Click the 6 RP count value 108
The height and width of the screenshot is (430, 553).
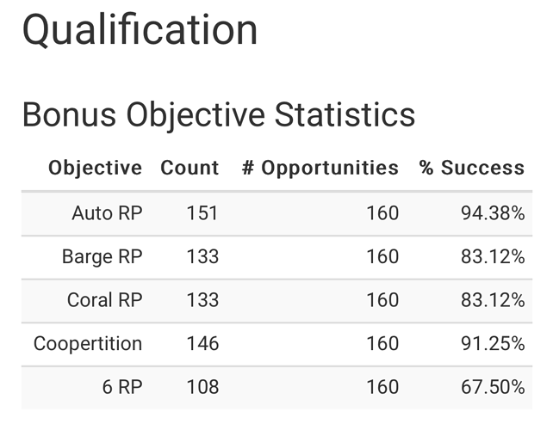pos(202,387)
